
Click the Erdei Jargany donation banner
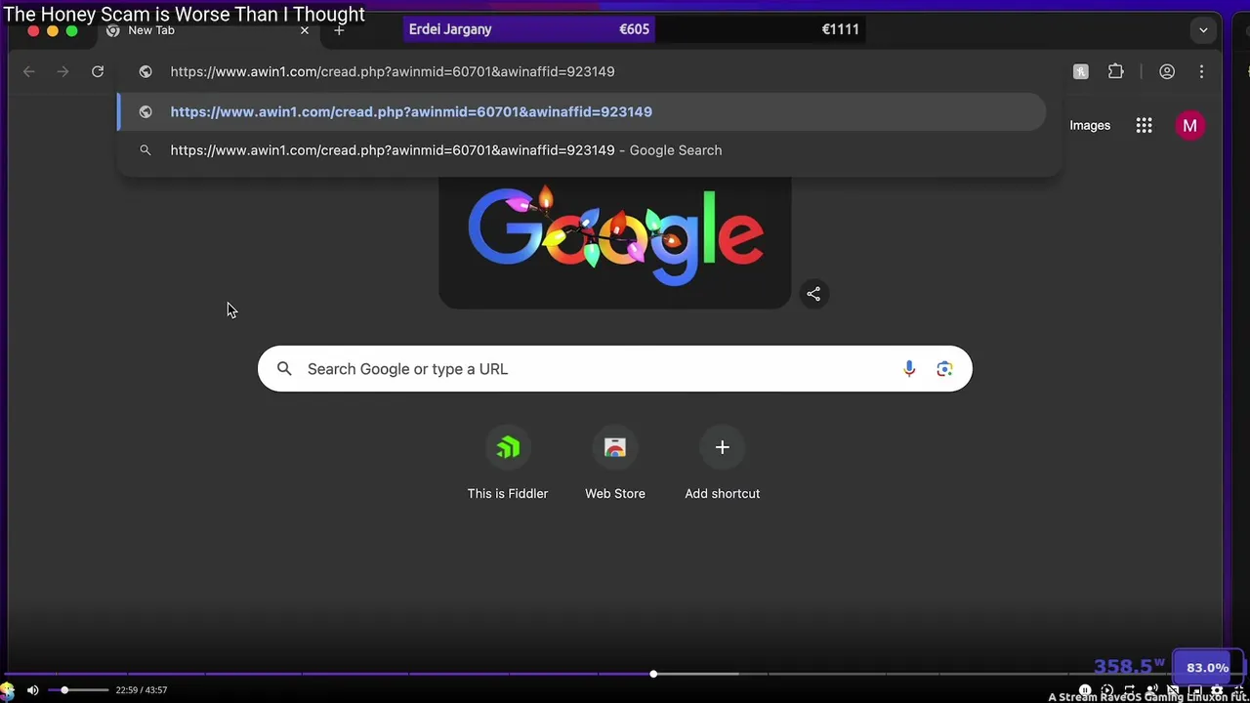(x=529, y=29)
